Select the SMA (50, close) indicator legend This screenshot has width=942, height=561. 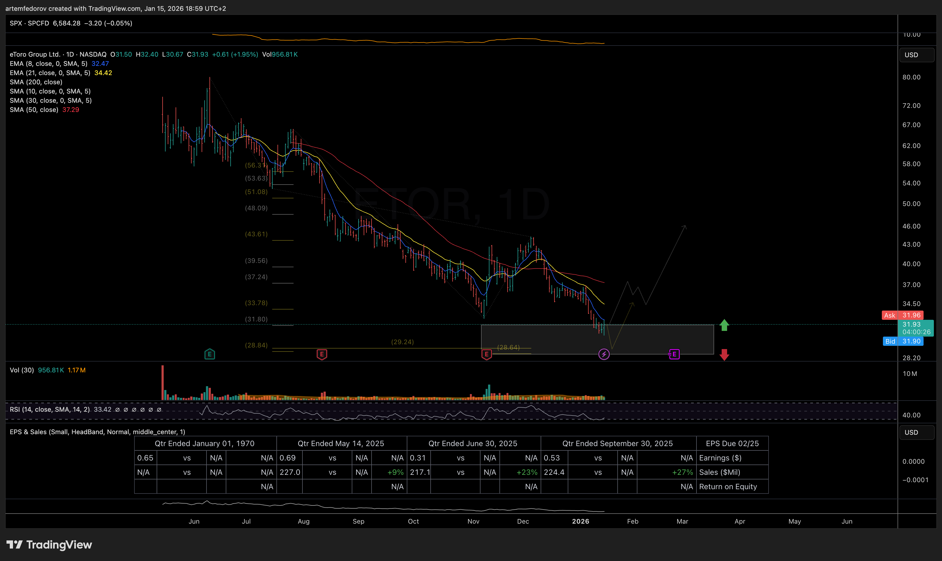pyautogui.click(x=34, y=110)
